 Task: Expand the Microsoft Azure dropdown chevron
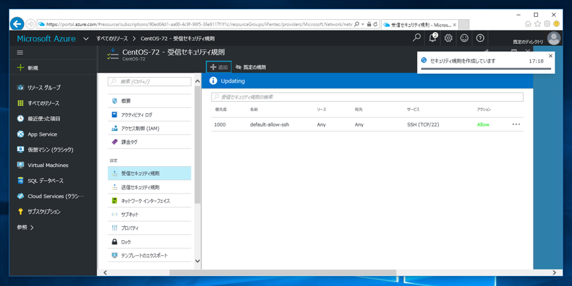[x=86, y=39]
